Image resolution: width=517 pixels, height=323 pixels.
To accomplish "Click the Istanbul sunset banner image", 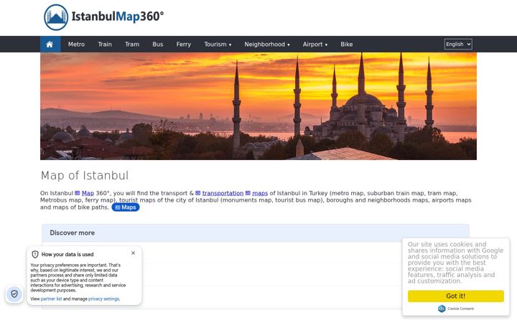I will click(258, 106).
